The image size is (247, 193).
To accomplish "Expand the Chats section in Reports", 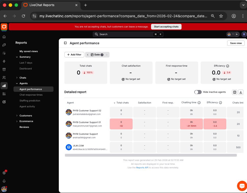I will point(23,78).
